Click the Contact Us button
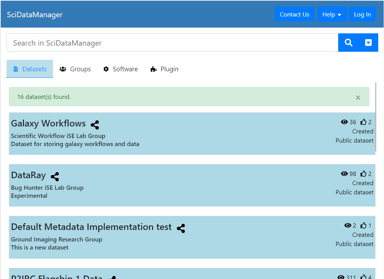The width and height of the screenshot is (384, 279). click(x=294, y=15)
